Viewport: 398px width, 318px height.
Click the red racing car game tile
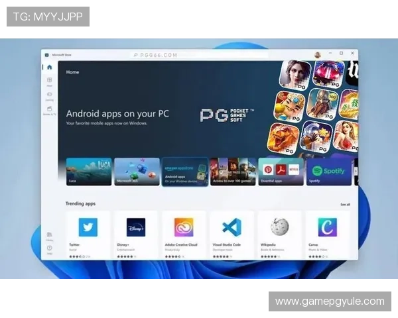coord(328,74)
